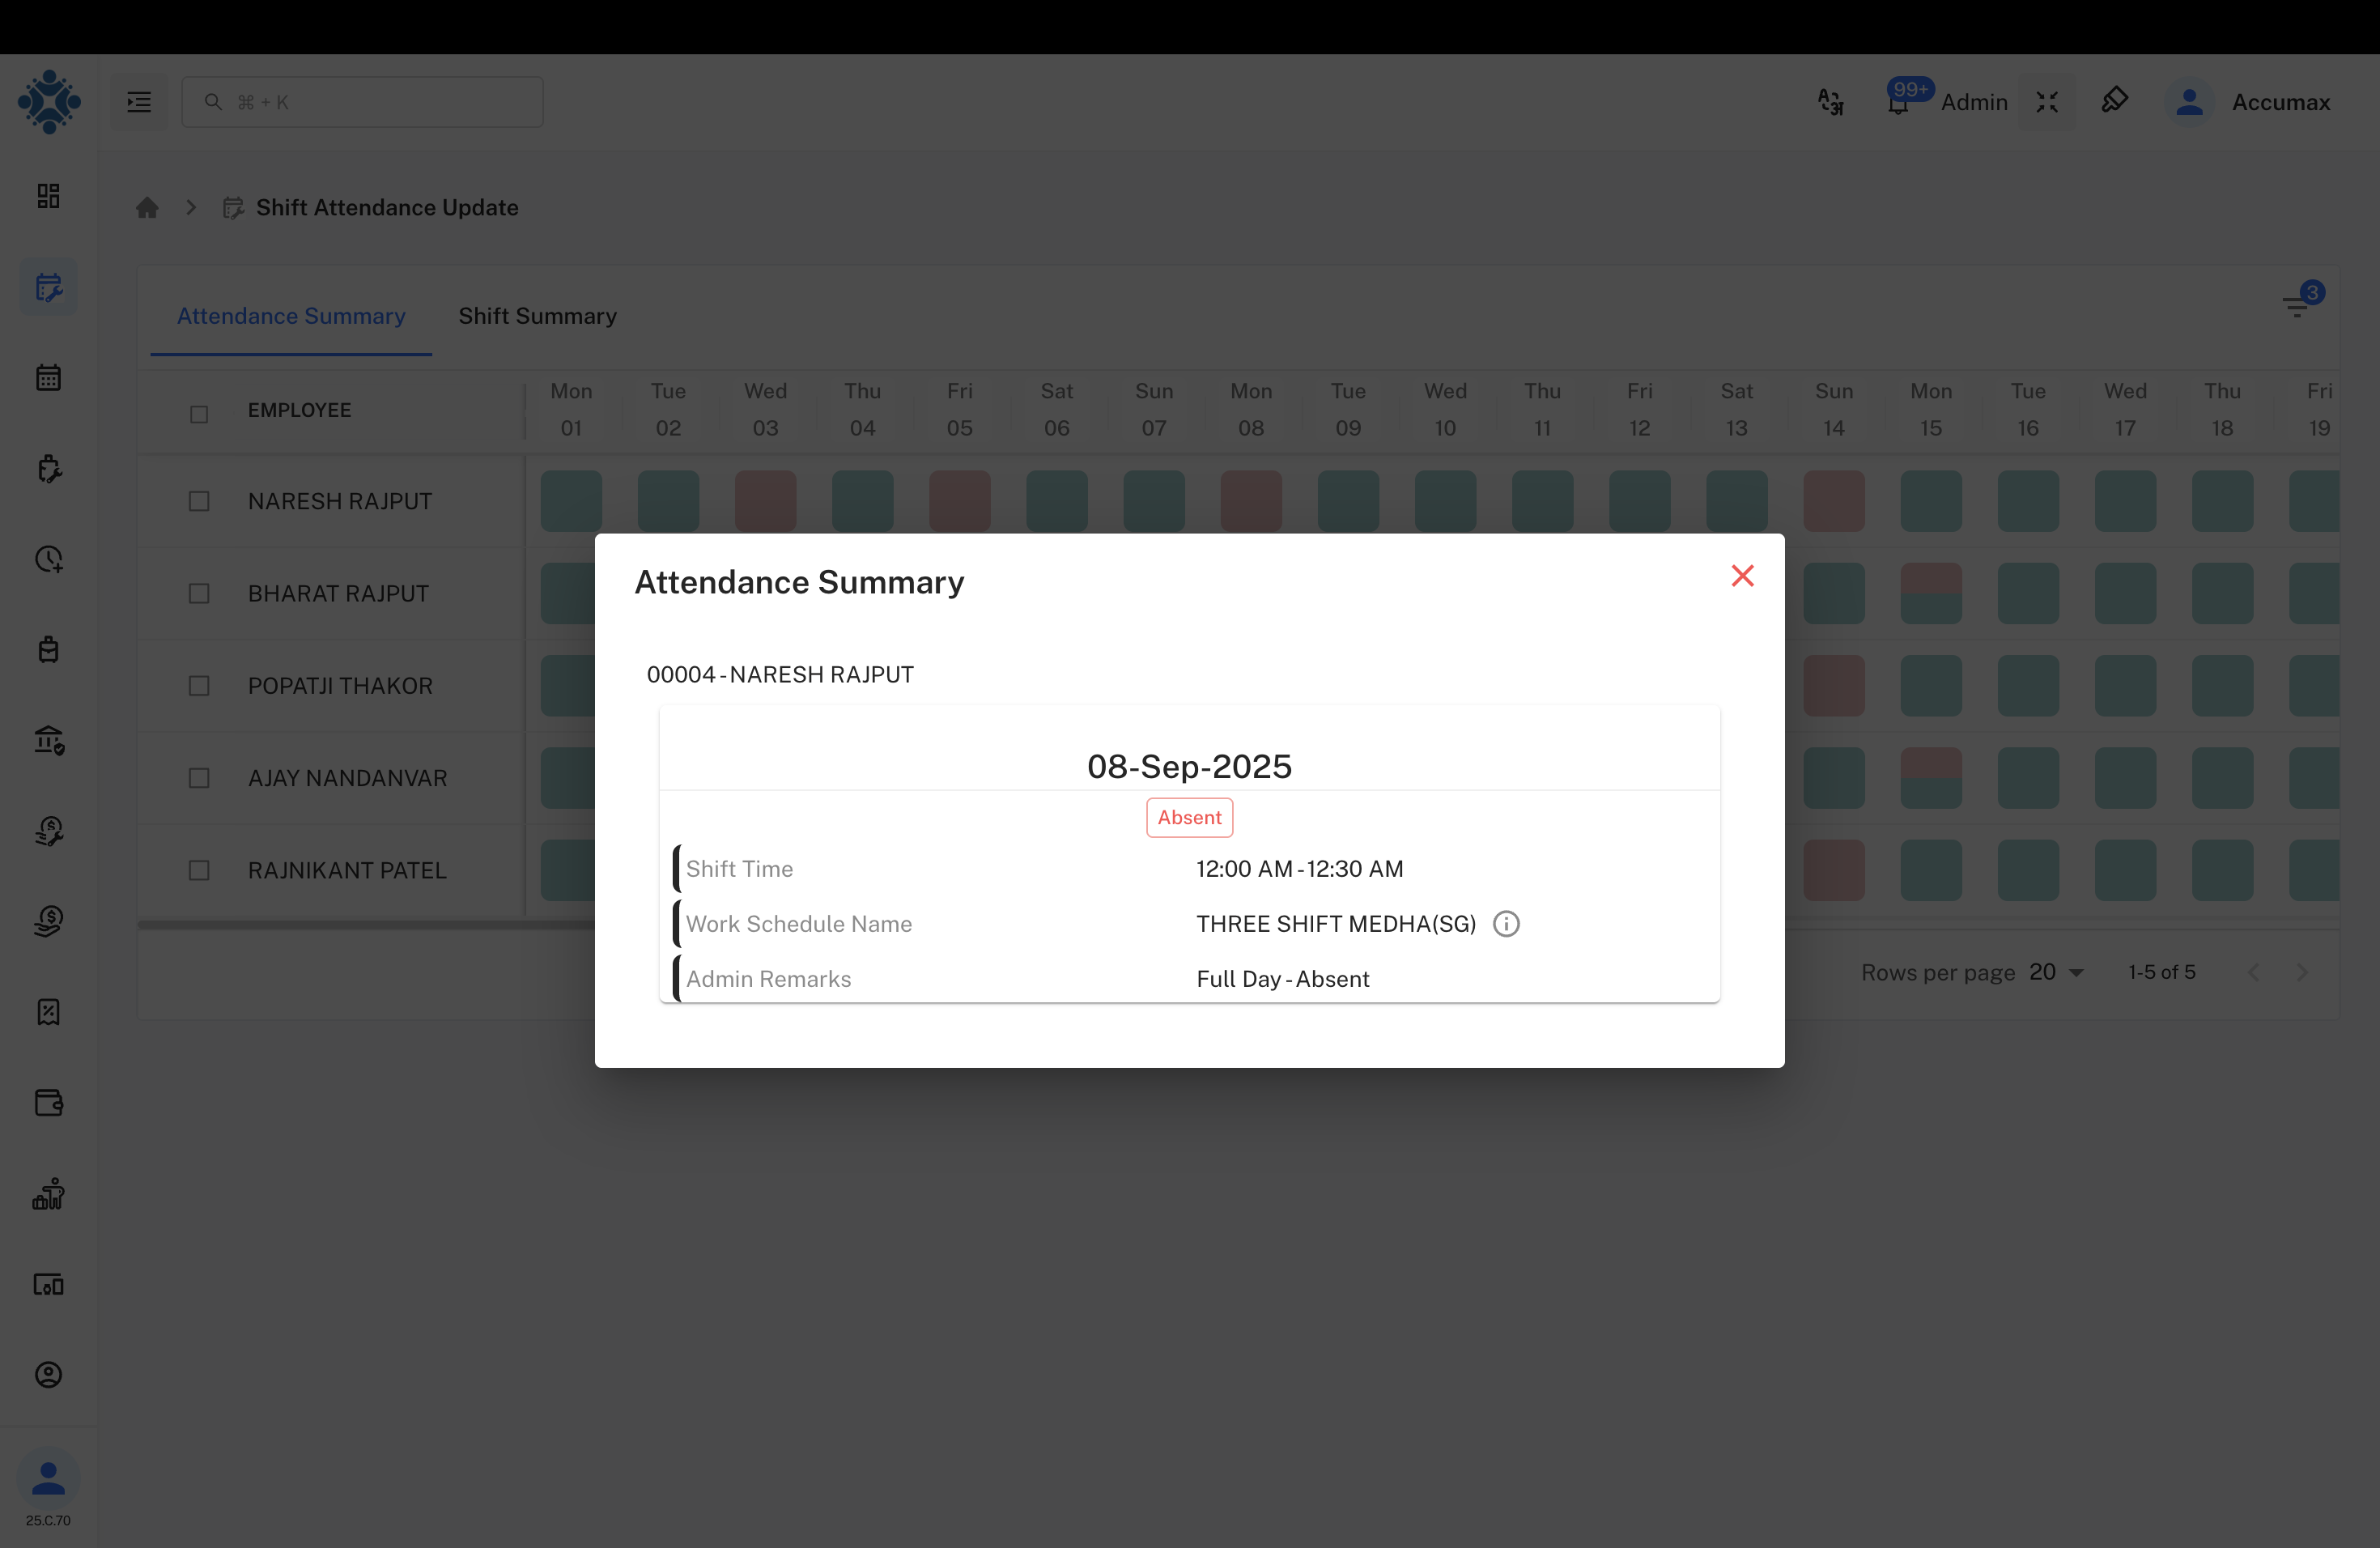This screenshot has height=1548, width=2380.
Task: Expand the sidebar using the hamburger toggle
Action: point(139,101)
